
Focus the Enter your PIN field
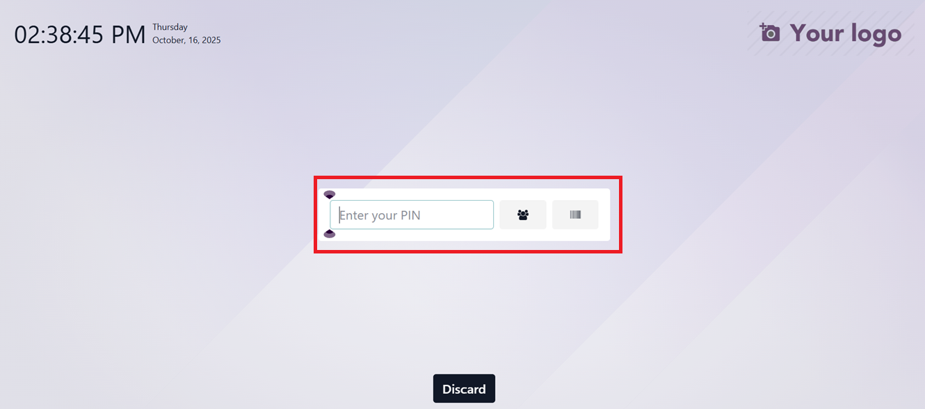tap(412, 215)
